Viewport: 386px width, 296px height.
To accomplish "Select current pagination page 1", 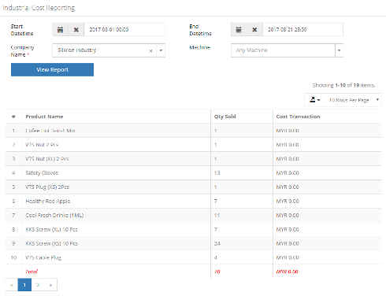I will pos(24,285).
